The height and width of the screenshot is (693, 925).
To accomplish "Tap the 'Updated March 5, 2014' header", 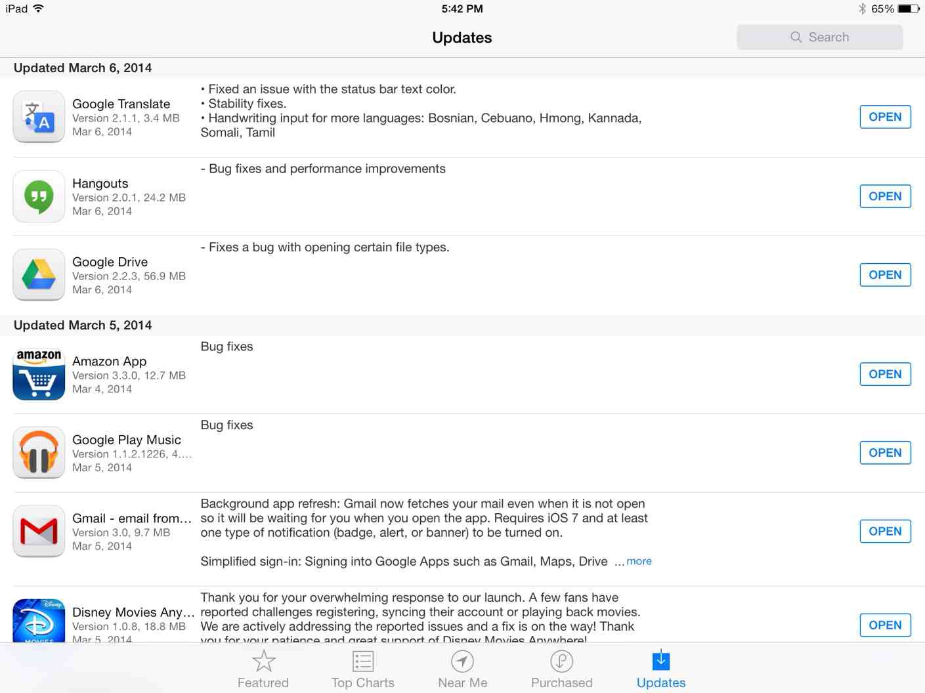I will pos(83,325).
